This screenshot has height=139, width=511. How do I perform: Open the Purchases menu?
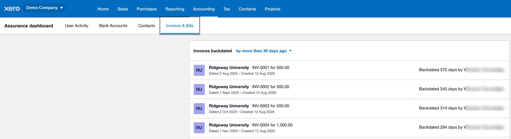coord(146,9)
